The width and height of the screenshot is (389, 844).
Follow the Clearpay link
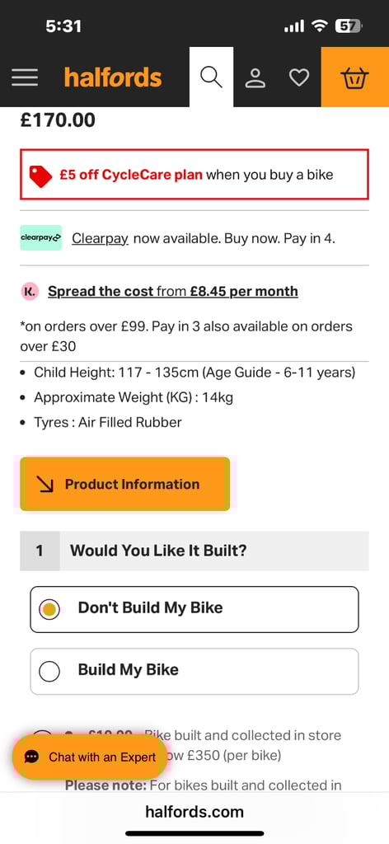pyautogui.click(x=100, y=238)
